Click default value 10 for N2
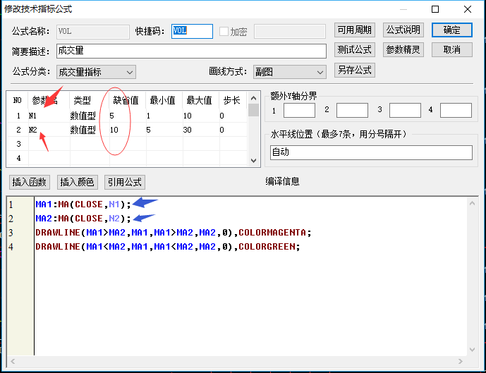 (128, 130)
